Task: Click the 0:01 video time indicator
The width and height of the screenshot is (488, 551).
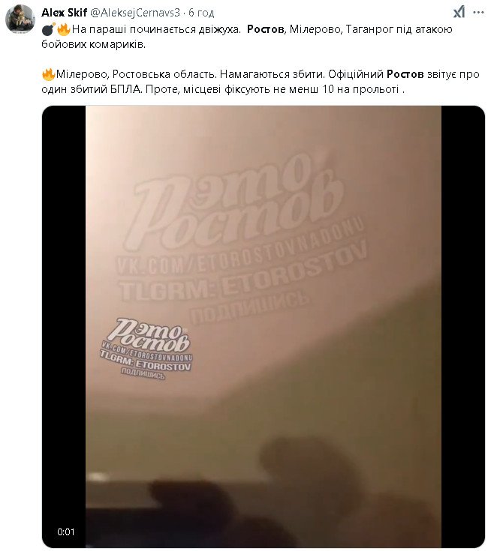Action: (x=66, y=532)
